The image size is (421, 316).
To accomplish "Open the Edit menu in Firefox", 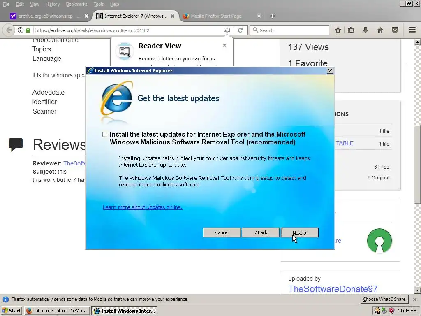I will click(20, 4).
